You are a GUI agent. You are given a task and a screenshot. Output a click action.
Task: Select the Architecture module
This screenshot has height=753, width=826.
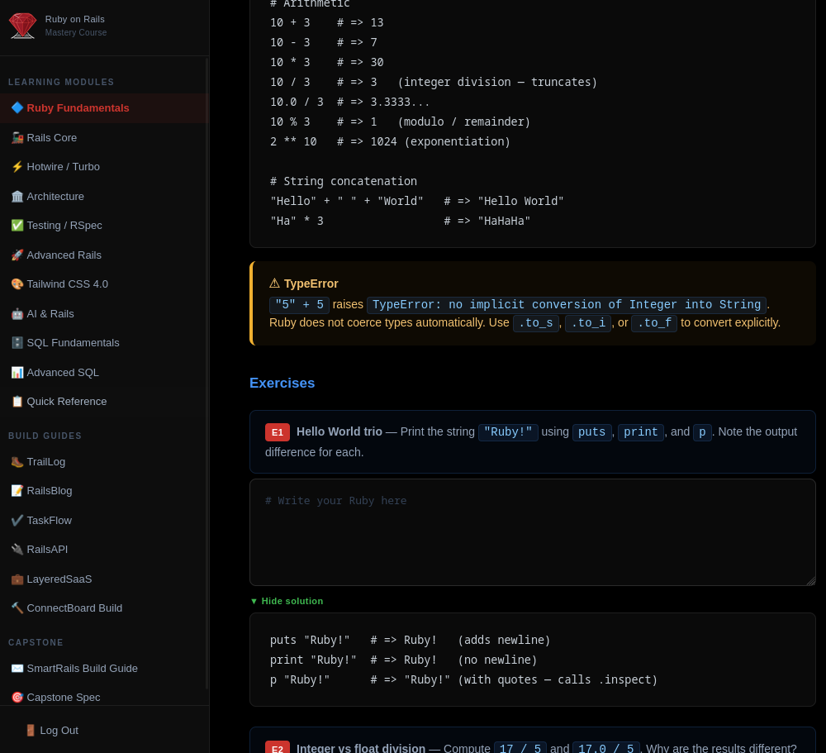(x=104, y=196)
